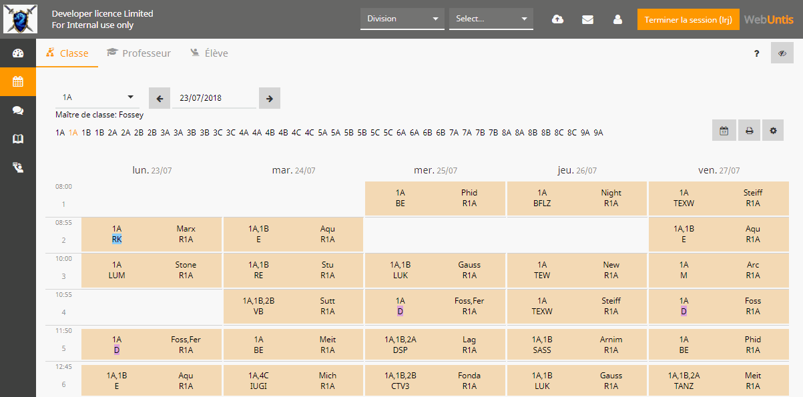Screen dimensions: 803x397
Task: Click the BFLZ subject on Thursday
Action: coord(542,204)
